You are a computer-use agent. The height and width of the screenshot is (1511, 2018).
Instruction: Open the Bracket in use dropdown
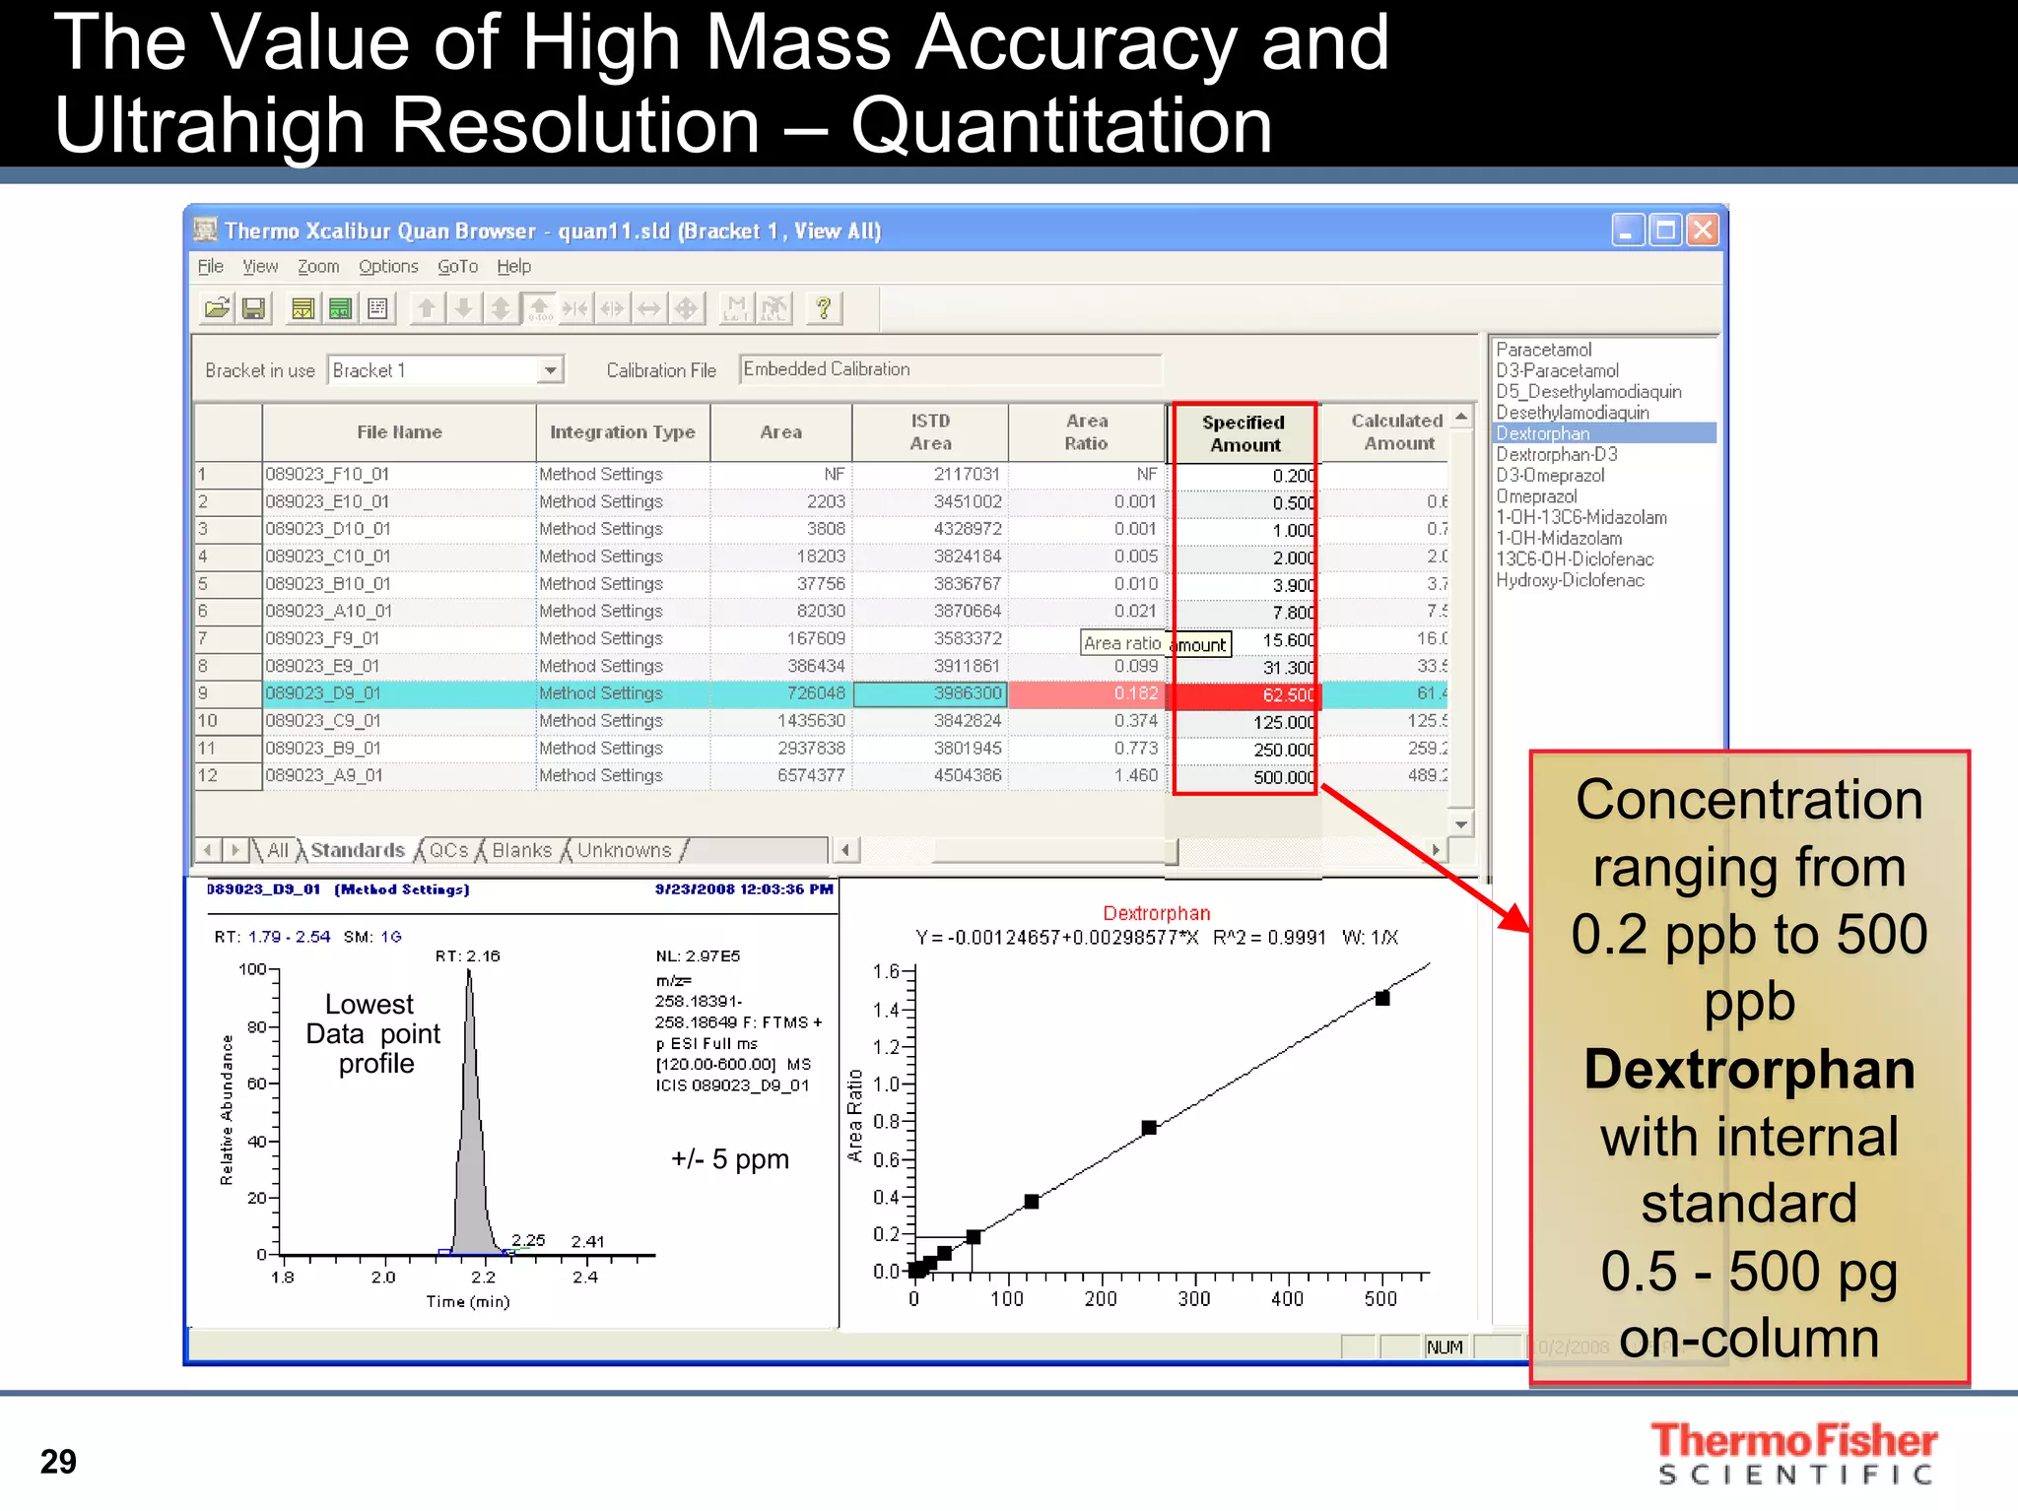pos(550,370)
